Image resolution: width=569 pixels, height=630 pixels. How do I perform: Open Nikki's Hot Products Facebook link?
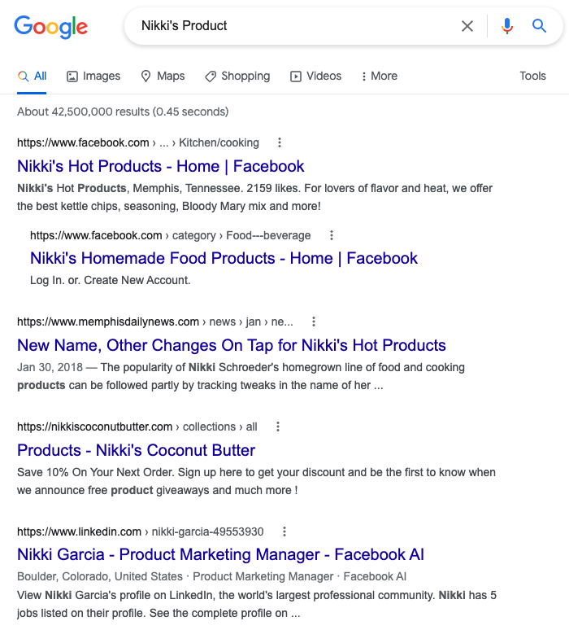160,166
